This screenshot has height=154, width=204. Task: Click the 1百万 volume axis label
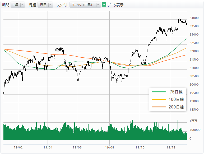193,121
